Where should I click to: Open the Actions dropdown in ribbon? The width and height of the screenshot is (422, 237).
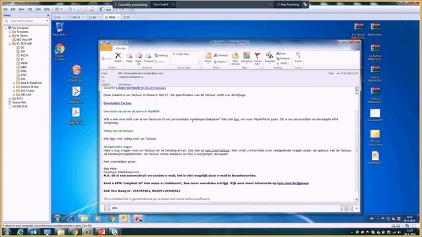(x=221, y=62)
